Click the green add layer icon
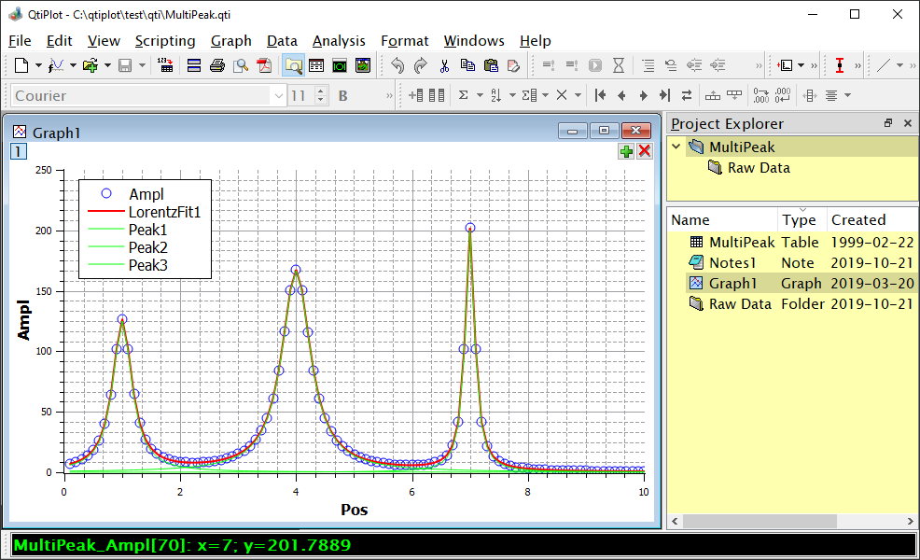Viewport: 920px width, 560px height. [x=626, y=151]
